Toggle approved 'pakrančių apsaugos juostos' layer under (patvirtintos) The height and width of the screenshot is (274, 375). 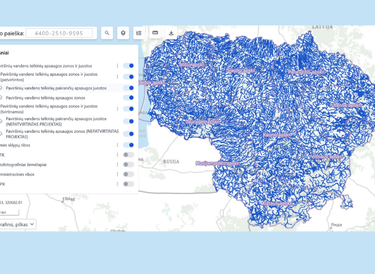128,88
